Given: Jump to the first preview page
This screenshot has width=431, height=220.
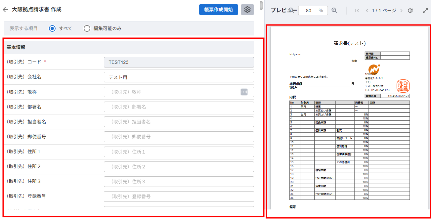Looking at the screenshot, I should [357, 11].
